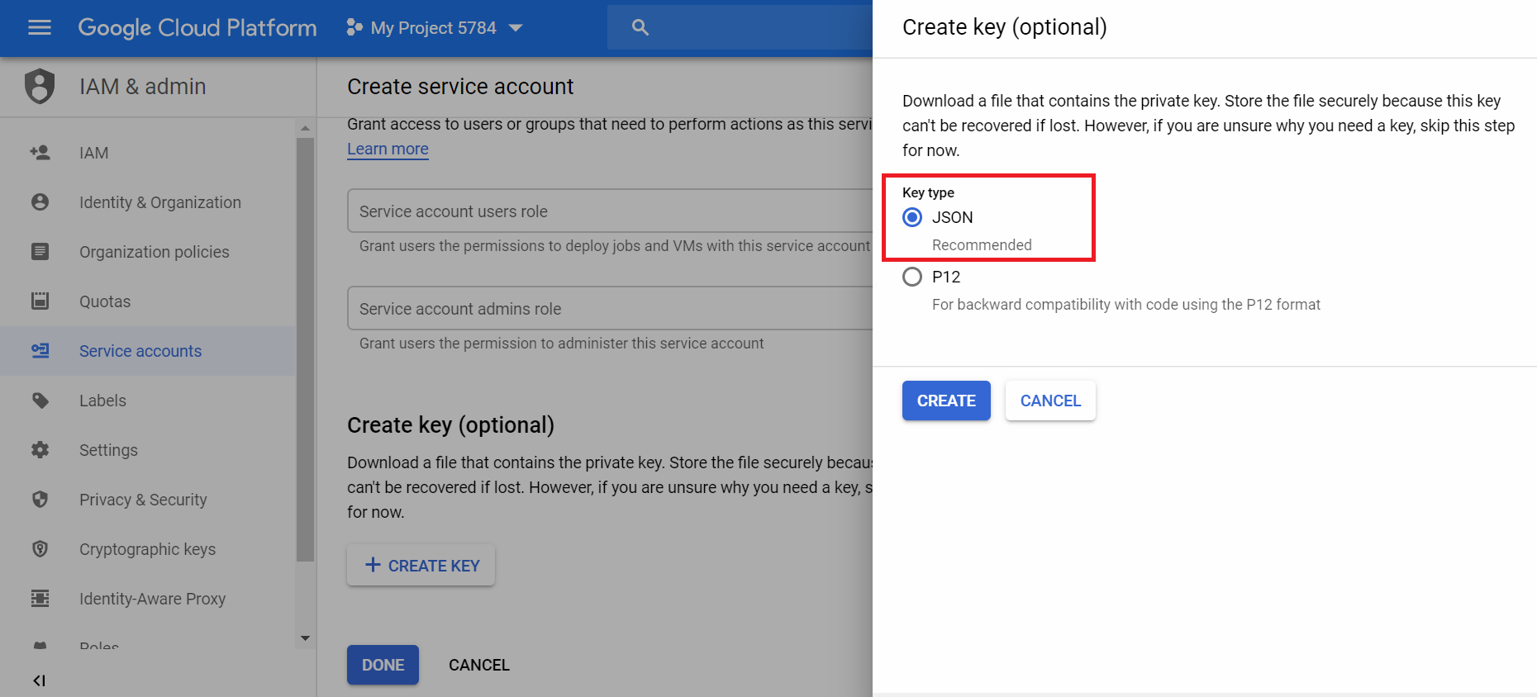Click the 'Key type' label
1537x697 pixels.
click(928, 192)
